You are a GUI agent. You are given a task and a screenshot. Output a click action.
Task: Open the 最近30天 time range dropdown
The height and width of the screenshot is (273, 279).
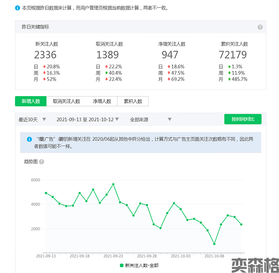point(32,120)
